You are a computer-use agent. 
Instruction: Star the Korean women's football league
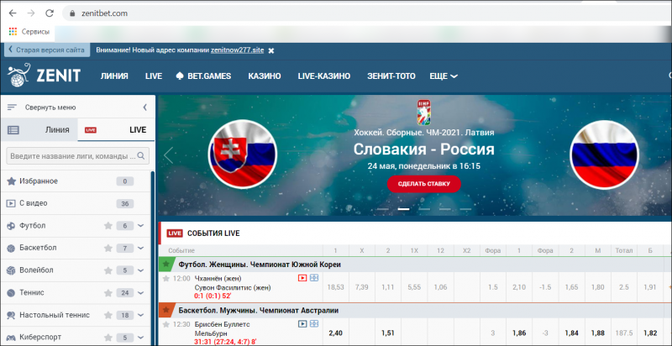[165, 264]
